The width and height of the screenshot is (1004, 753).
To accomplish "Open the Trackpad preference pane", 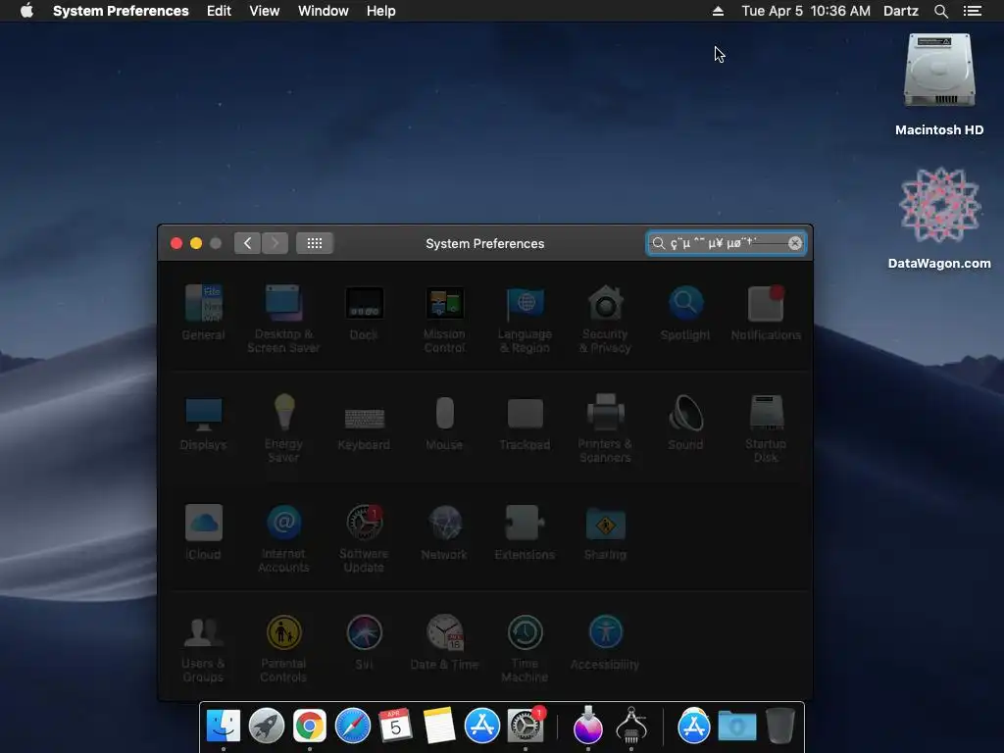I will tap(525, 423).
